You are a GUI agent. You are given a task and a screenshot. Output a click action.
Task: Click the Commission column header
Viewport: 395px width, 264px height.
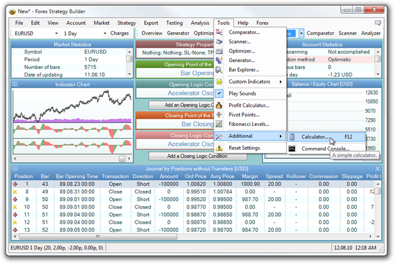coord(323,176)
